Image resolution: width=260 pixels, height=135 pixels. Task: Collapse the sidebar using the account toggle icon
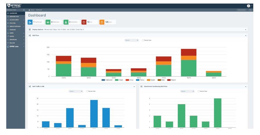(x=24, y=10)
